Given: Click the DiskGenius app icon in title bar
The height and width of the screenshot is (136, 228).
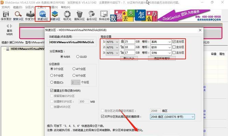Looking at the screenshot, I should (2, 2).
